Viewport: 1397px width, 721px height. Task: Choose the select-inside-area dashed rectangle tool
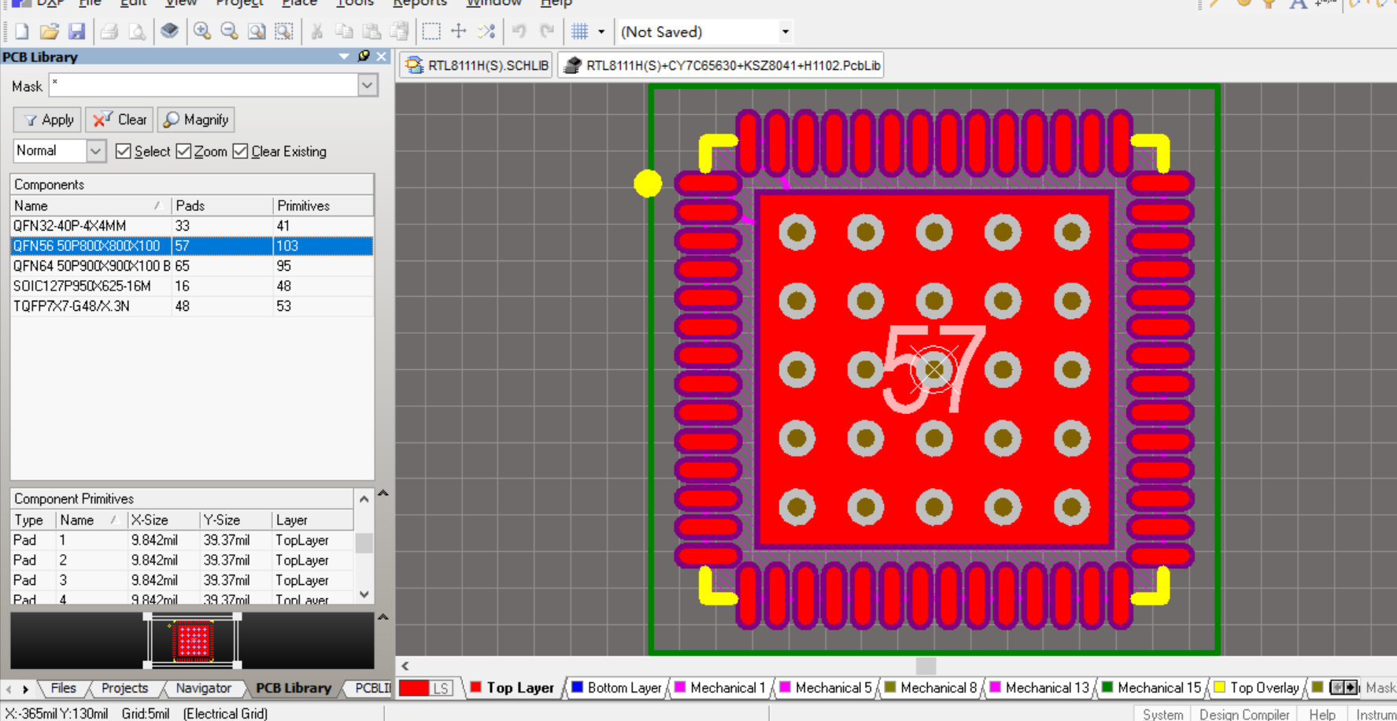coord(431,31)
